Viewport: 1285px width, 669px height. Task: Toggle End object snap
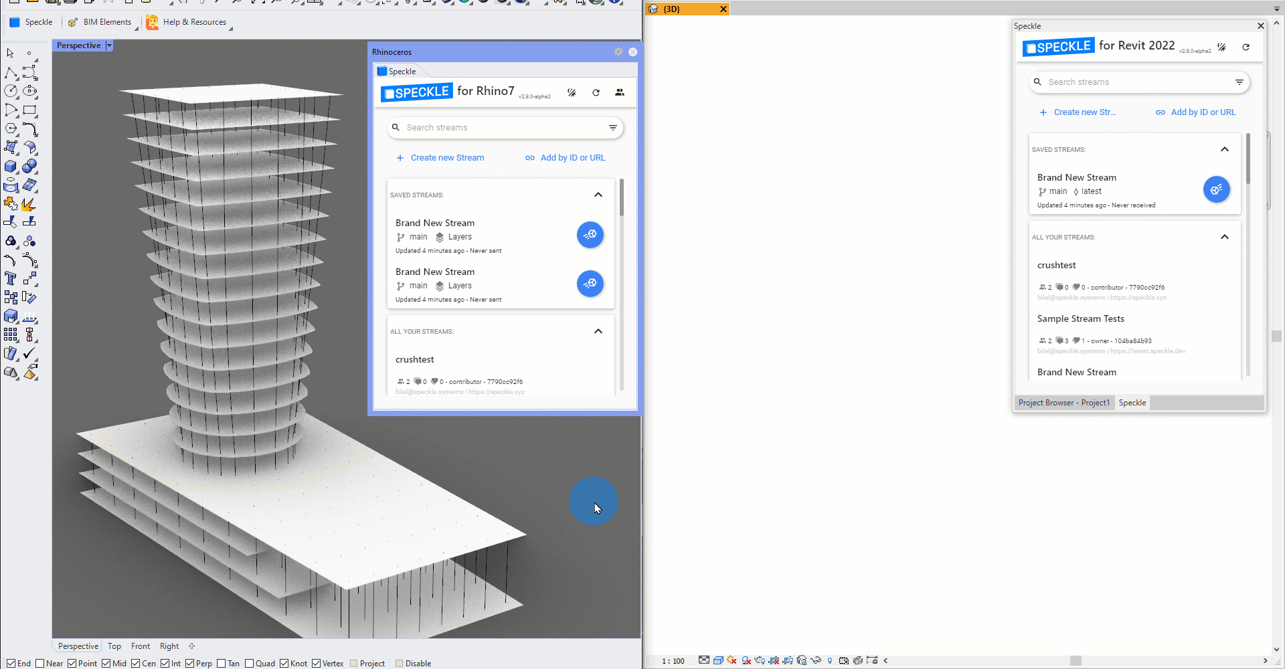coord(18,664)
